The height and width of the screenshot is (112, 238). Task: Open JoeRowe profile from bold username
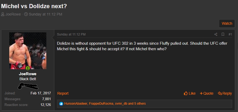click(x=28, y=74)
